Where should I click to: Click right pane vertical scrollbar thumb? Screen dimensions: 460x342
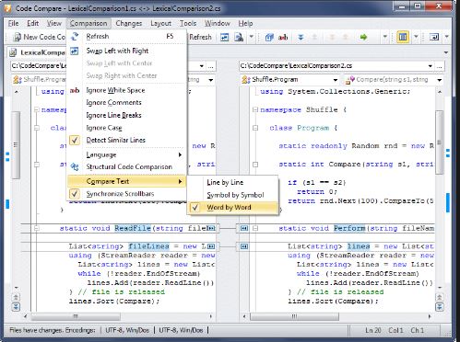pyautogui.click(x=440, y=142)
